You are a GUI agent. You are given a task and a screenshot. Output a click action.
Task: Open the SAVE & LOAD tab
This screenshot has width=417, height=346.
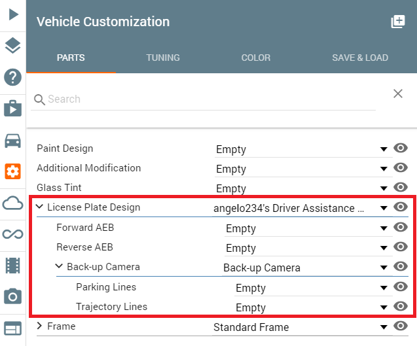tap(359, 58)
